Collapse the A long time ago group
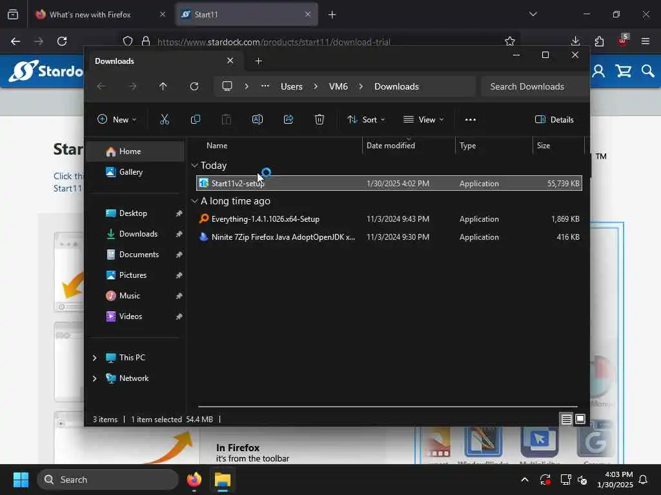 click(194, 201)
